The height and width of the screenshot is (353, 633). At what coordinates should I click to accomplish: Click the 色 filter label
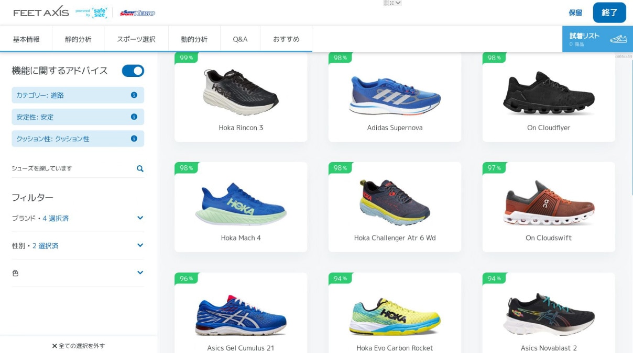coord(15,272)
